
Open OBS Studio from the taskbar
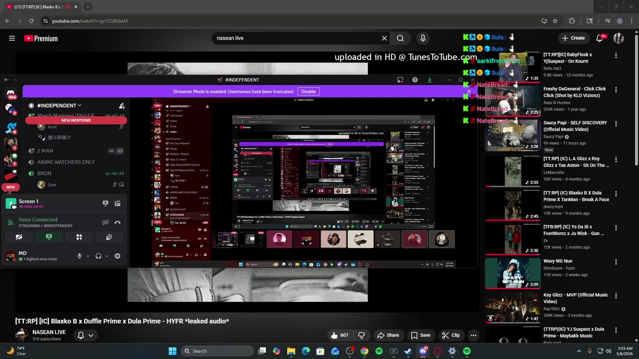(x=349, y=351)
